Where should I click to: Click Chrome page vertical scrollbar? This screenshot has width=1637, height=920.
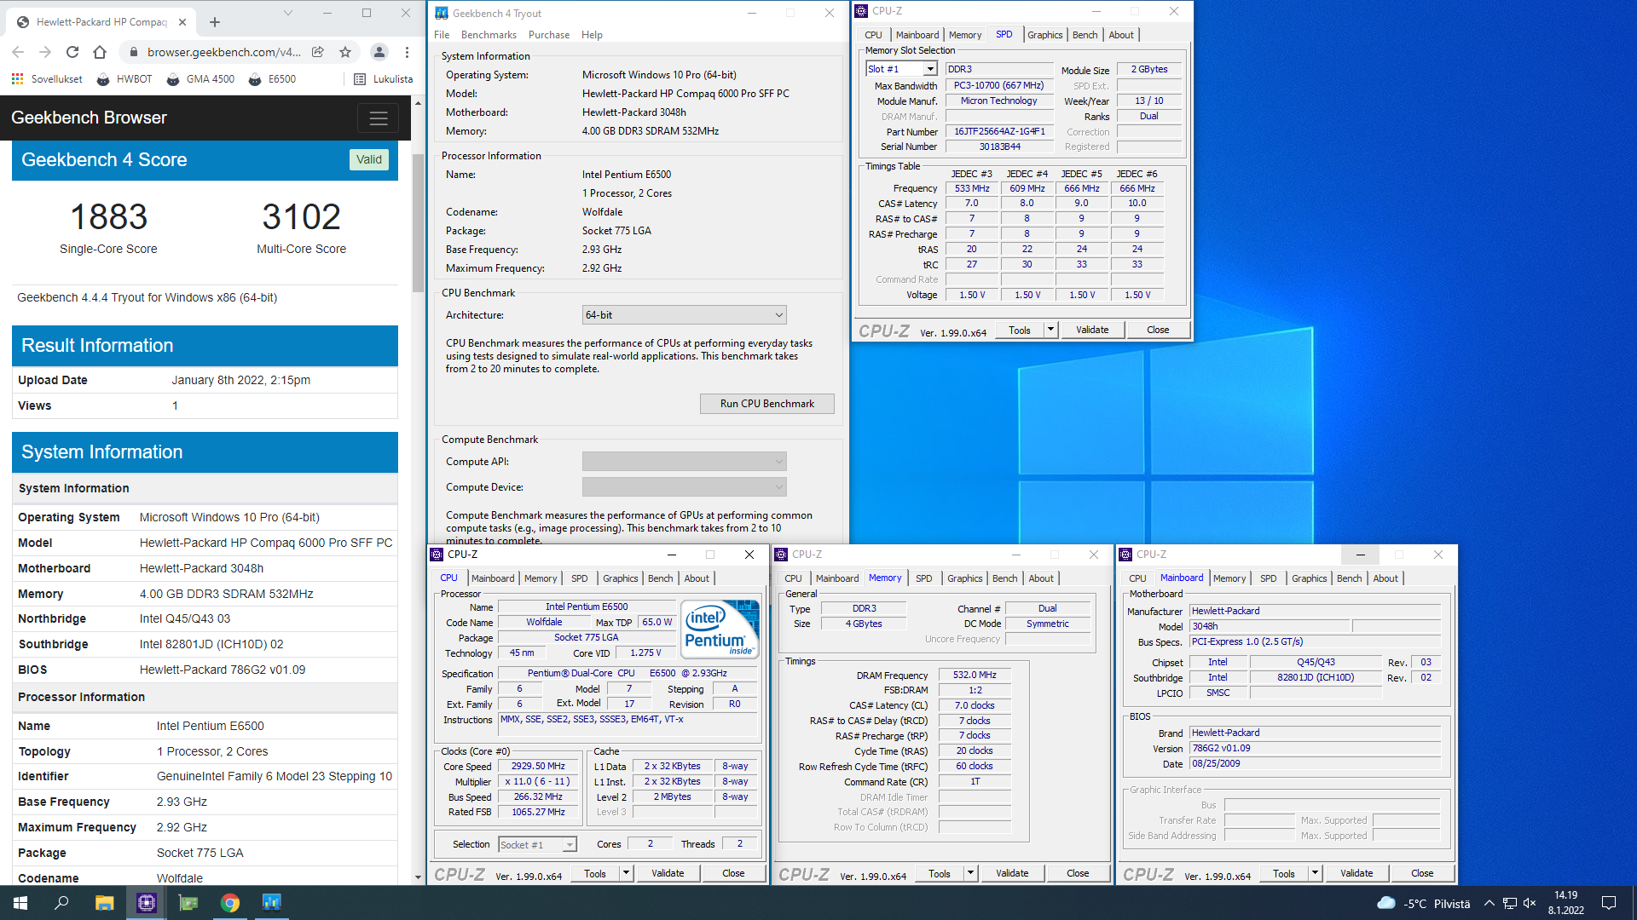[418, 223]
